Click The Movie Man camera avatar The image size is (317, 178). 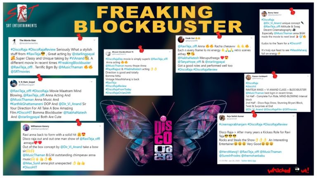tap(14, 42)
